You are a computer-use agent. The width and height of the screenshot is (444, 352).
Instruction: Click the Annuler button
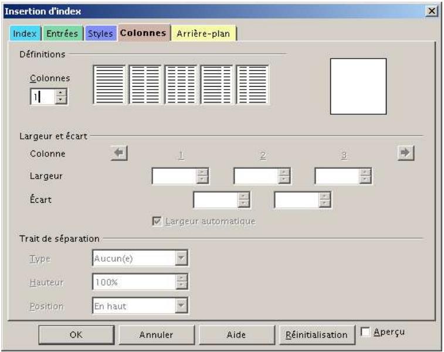[x=156, y=335]
